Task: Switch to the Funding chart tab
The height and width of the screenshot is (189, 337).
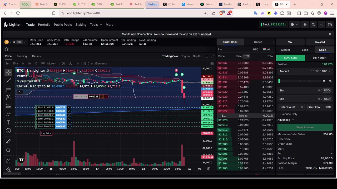Action: coord(22,56)
